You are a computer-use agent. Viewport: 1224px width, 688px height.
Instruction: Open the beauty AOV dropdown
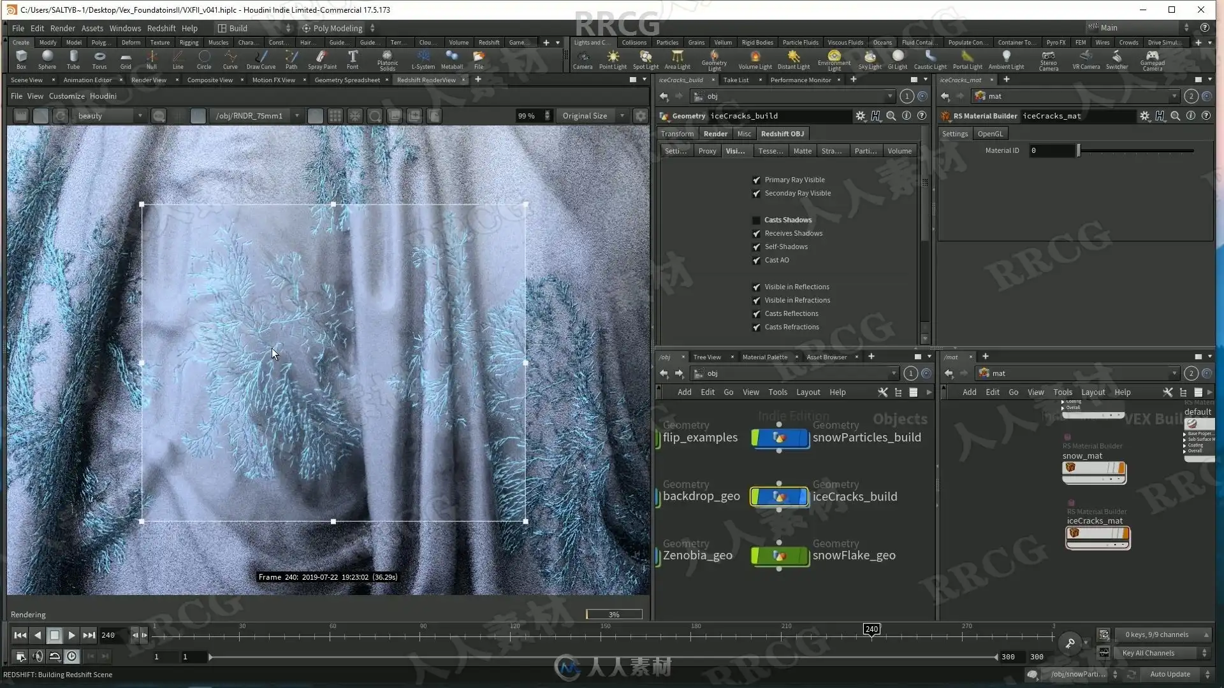(x=108, y=116)
